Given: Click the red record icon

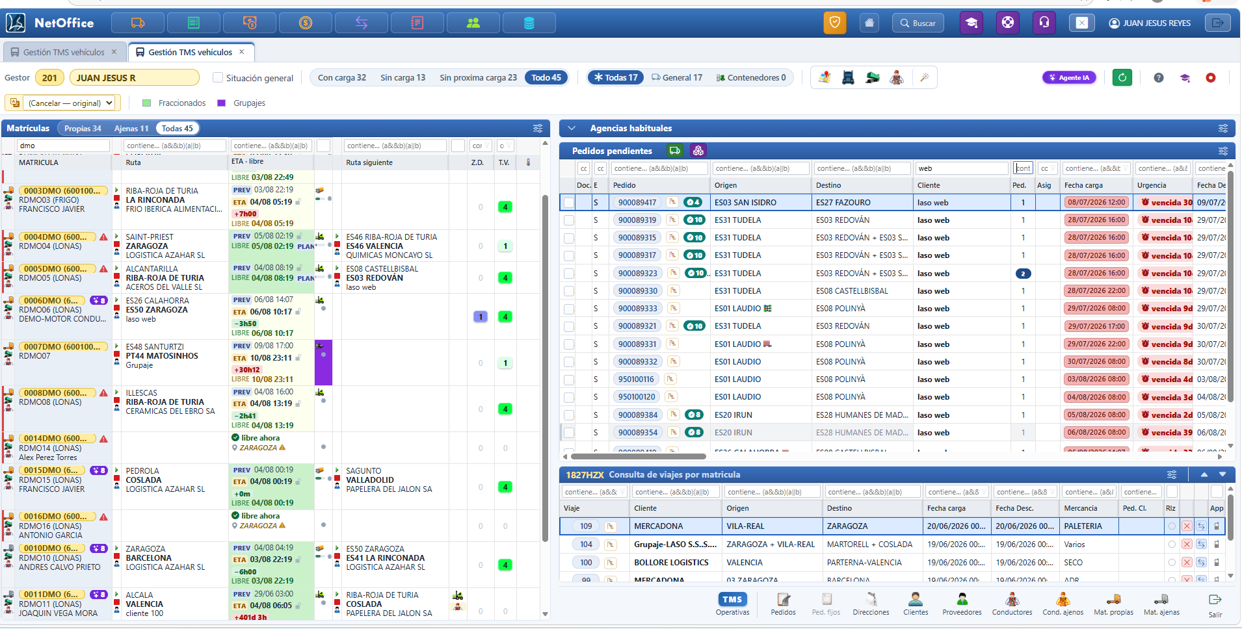Looking at the screenshot, I should pos(1211,77).
